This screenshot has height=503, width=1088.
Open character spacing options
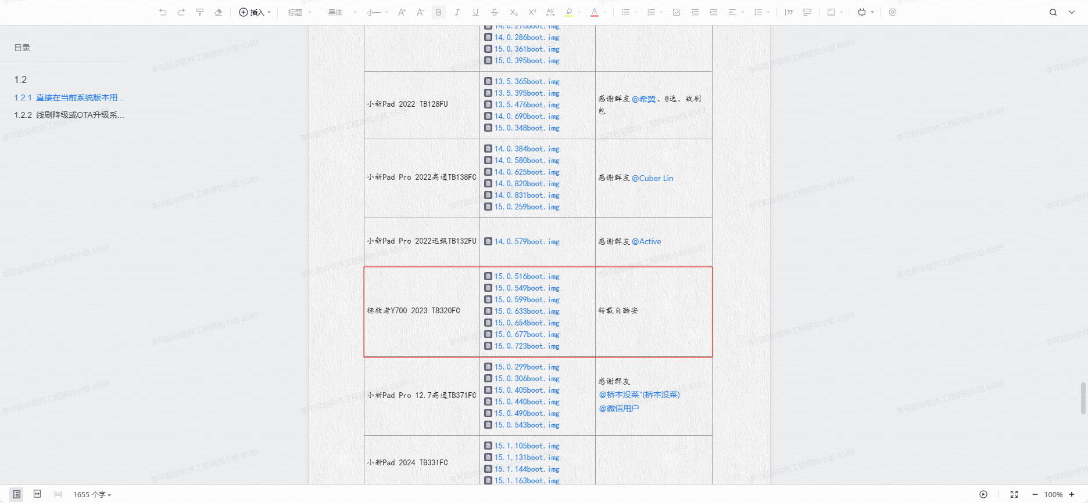point(550,12)
